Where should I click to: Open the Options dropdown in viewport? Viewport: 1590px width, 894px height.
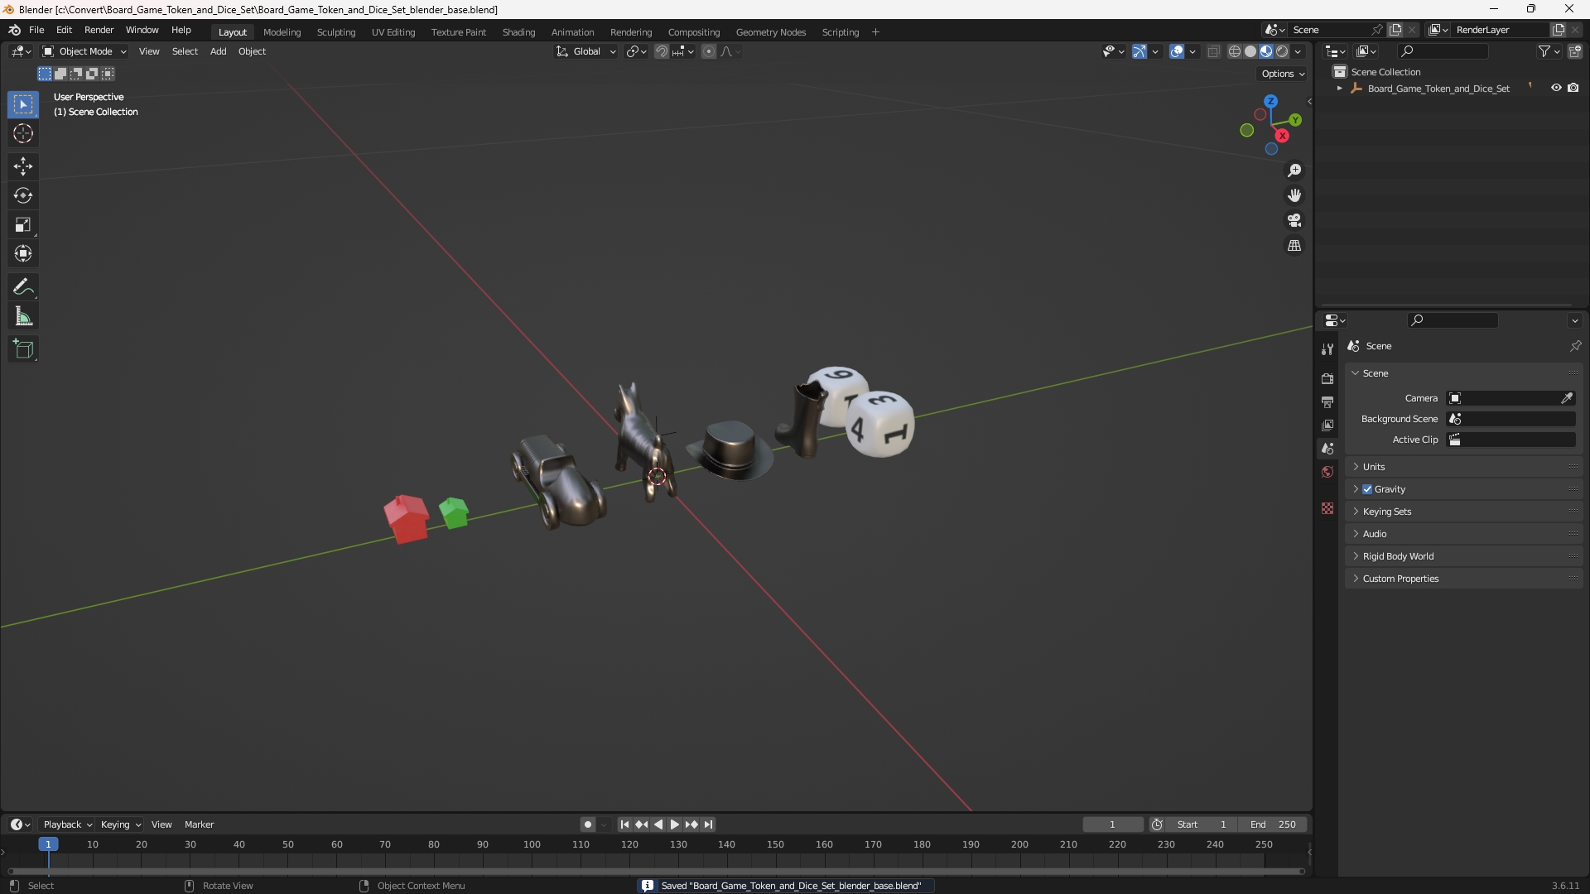tap(1283, 74)
